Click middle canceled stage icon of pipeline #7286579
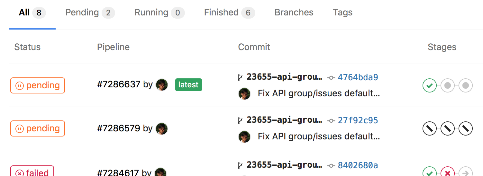The height and width of the screenshot is (176, 483). click(447, 129)
